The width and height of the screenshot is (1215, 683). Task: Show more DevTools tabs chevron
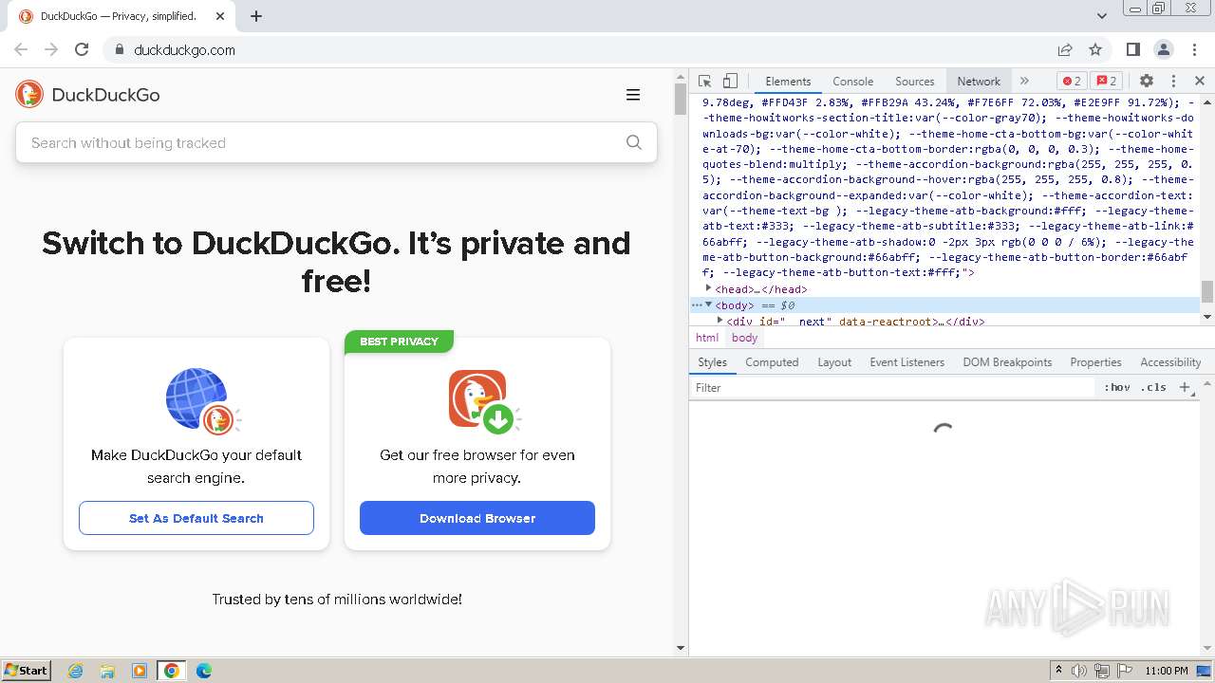pyautogui.click(x=1024, y=81)
